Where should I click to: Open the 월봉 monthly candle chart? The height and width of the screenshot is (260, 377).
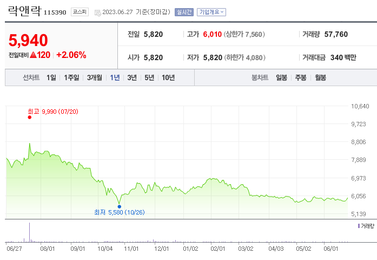(x=321, y=77)
